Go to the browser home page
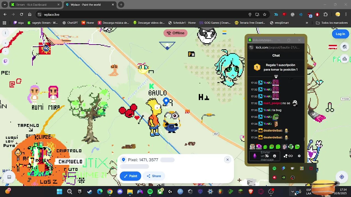The image size is (351, 197). coord(30,15)
